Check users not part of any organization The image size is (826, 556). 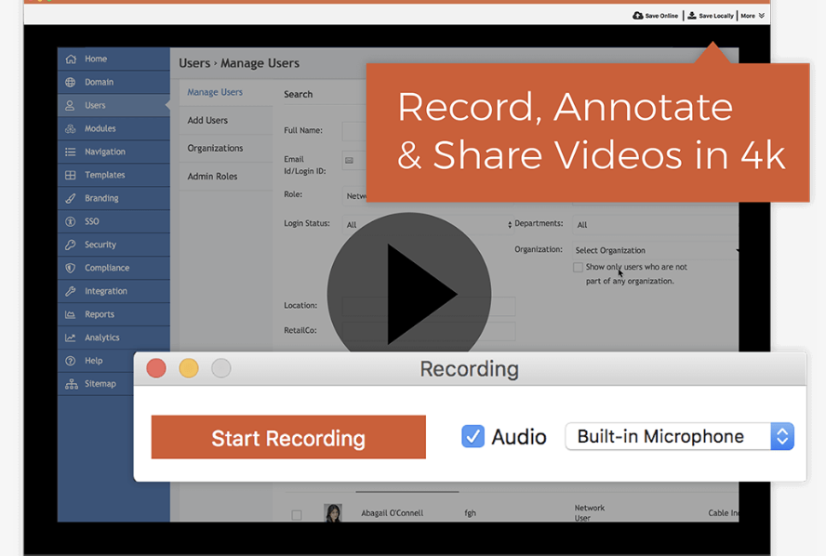point(577,267)
